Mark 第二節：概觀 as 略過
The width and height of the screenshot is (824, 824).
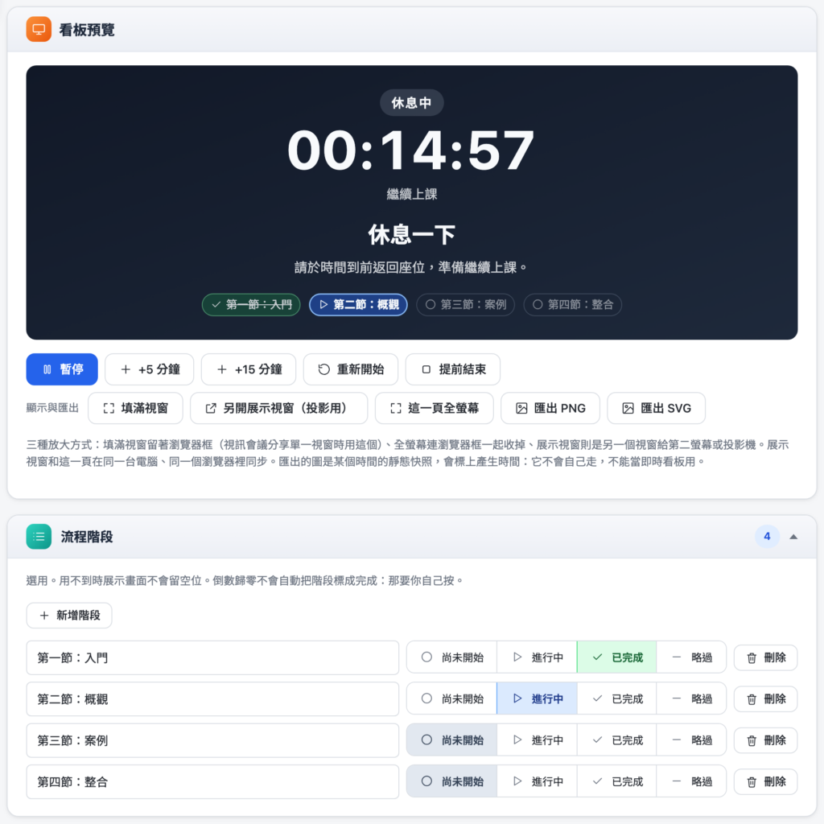(x=691, y=699)
